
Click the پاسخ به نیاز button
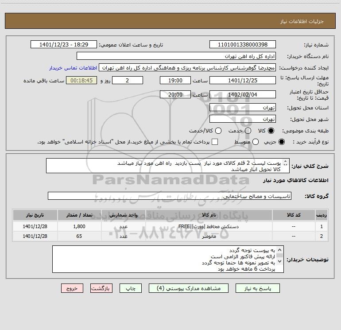[x=257, y=288]
